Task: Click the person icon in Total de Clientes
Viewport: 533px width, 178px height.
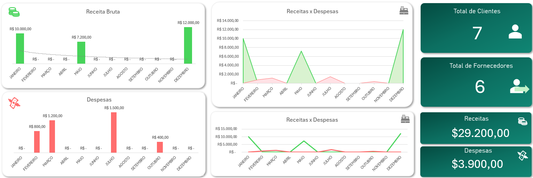Action: (515, 32)
